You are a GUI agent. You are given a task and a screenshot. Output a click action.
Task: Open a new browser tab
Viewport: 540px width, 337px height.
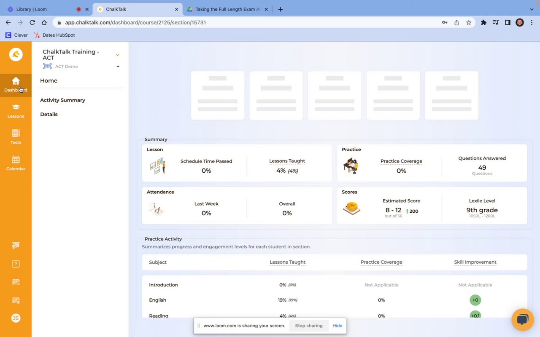pos(281,9)
